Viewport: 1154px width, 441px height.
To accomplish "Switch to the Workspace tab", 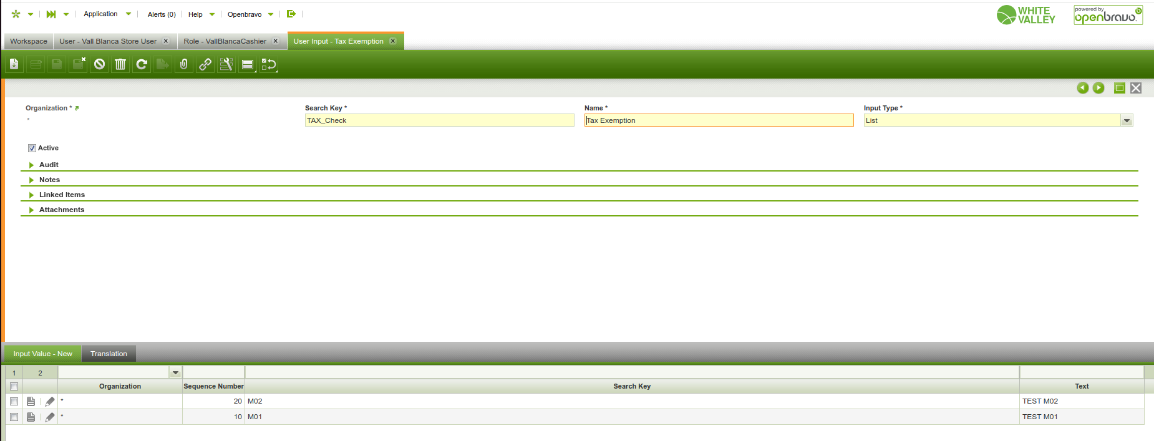I will click(x=29, y=41).
